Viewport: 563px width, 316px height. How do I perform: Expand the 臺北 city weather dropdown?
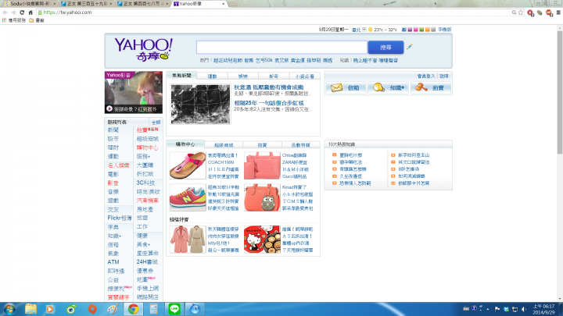364,30
